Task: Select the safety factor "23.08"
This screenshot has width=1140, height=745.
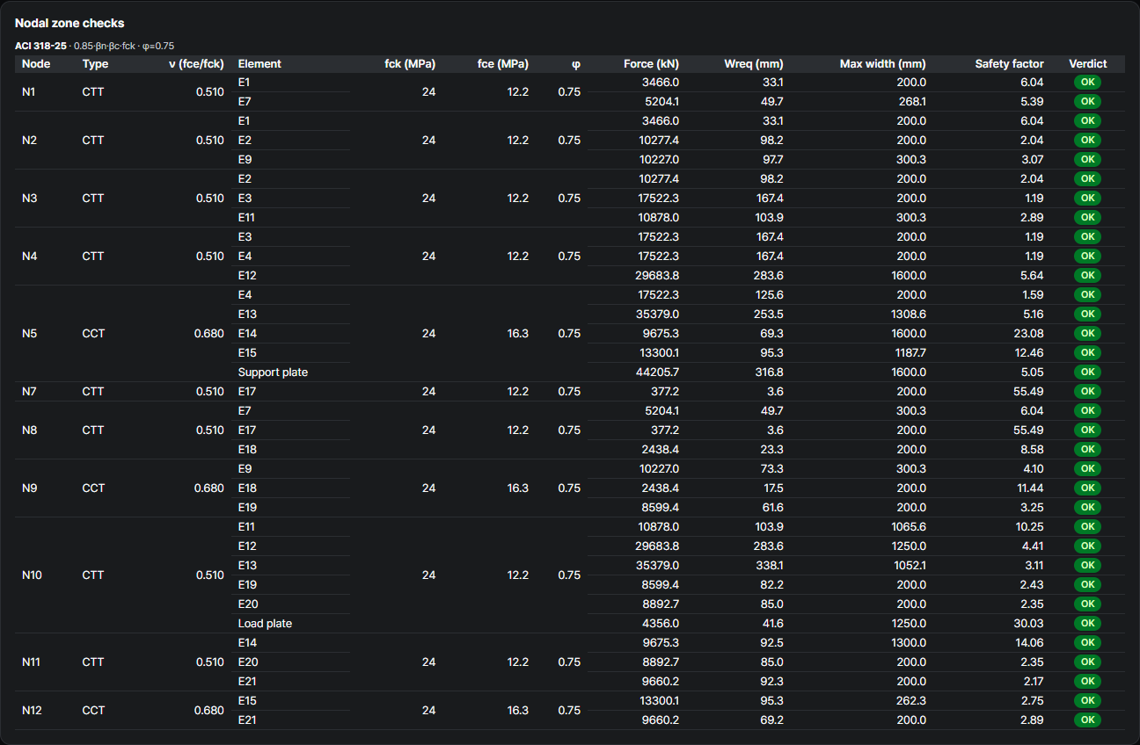Action: point(1029,334)
